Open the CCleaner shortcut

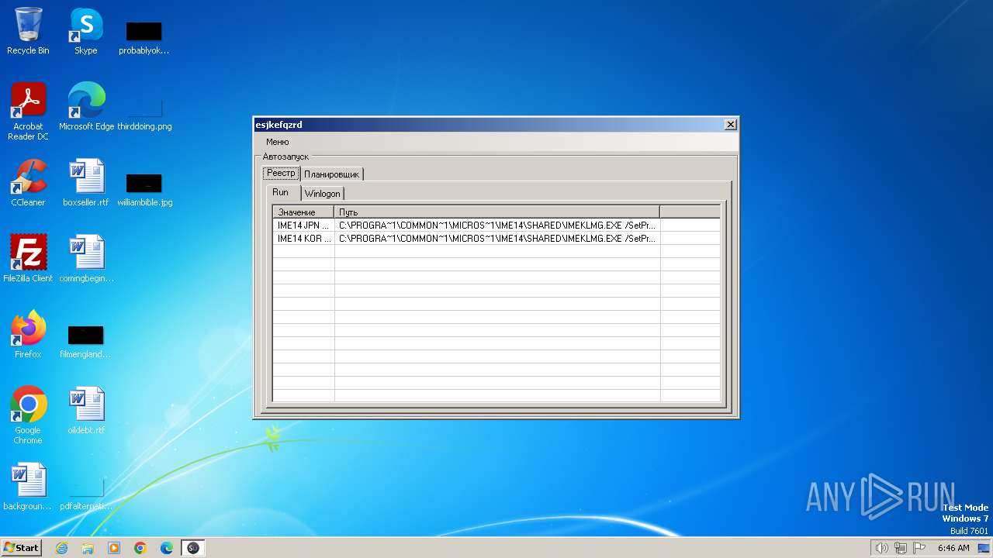28,183
